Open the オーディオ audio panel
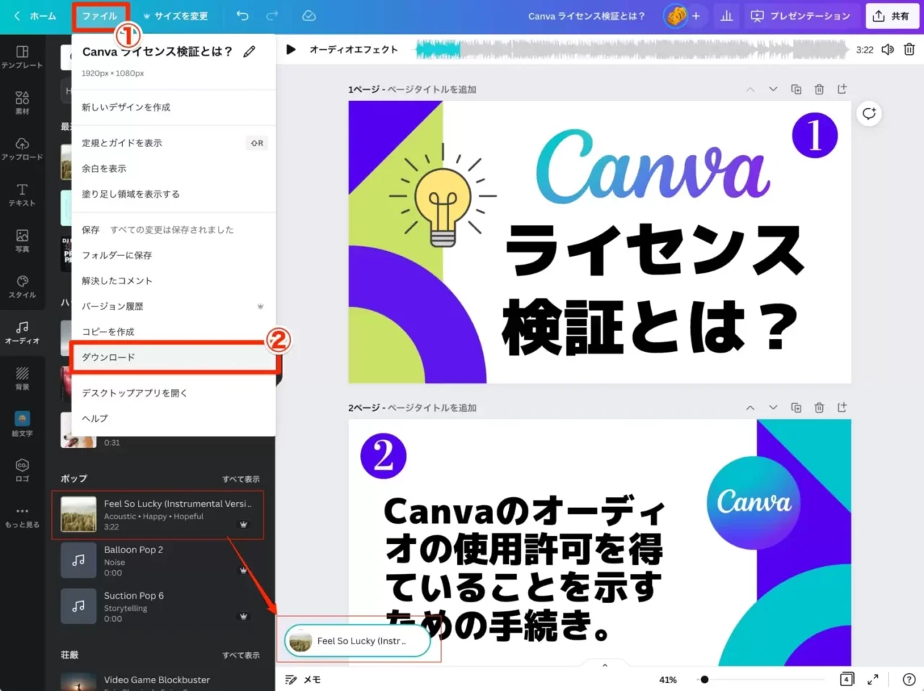 22,333
